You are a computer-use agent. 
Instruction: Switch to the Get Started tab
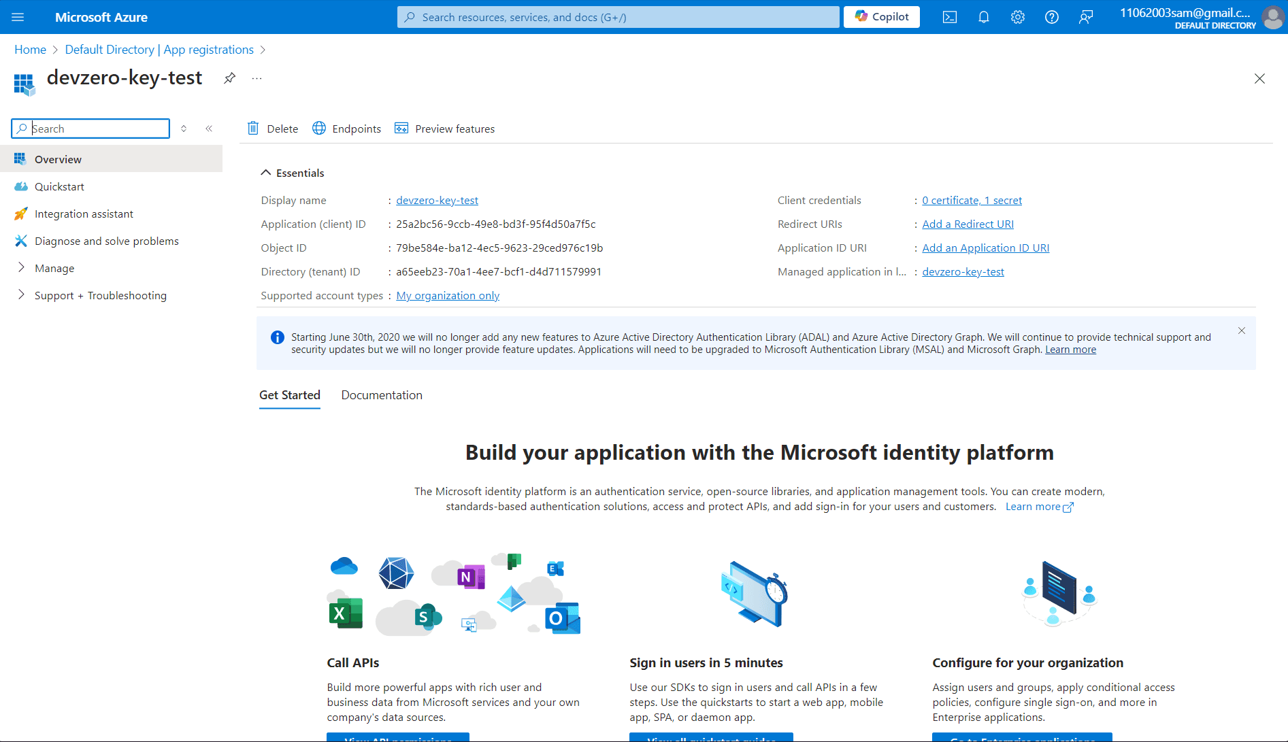[290, 395]
